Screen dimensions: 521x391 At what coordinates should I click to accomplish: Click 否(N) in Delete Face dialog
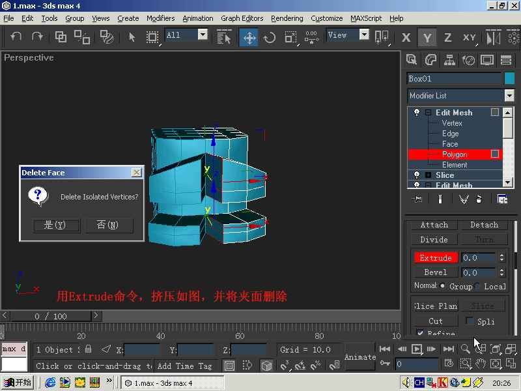pyautogui.click(x=109, y=225)
